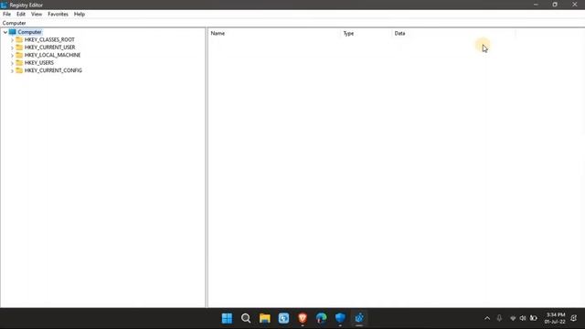Click the HKEY_LOCAL_MACHINE folder icon
Viewport: 585px width, 329px height.
(19, 55)
